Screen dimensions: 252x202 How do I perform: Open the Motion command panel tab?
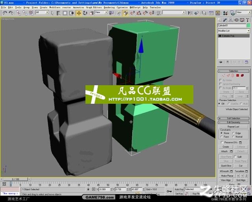236,20
